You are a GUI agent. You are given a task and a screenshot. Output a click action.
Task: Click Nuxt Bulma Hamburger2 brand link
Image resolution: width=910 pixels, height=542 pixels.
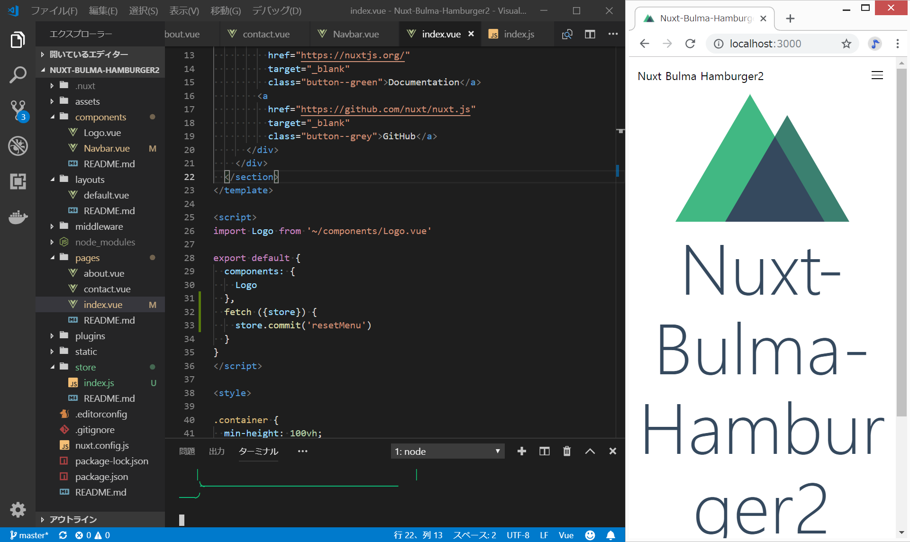(700, 76)
